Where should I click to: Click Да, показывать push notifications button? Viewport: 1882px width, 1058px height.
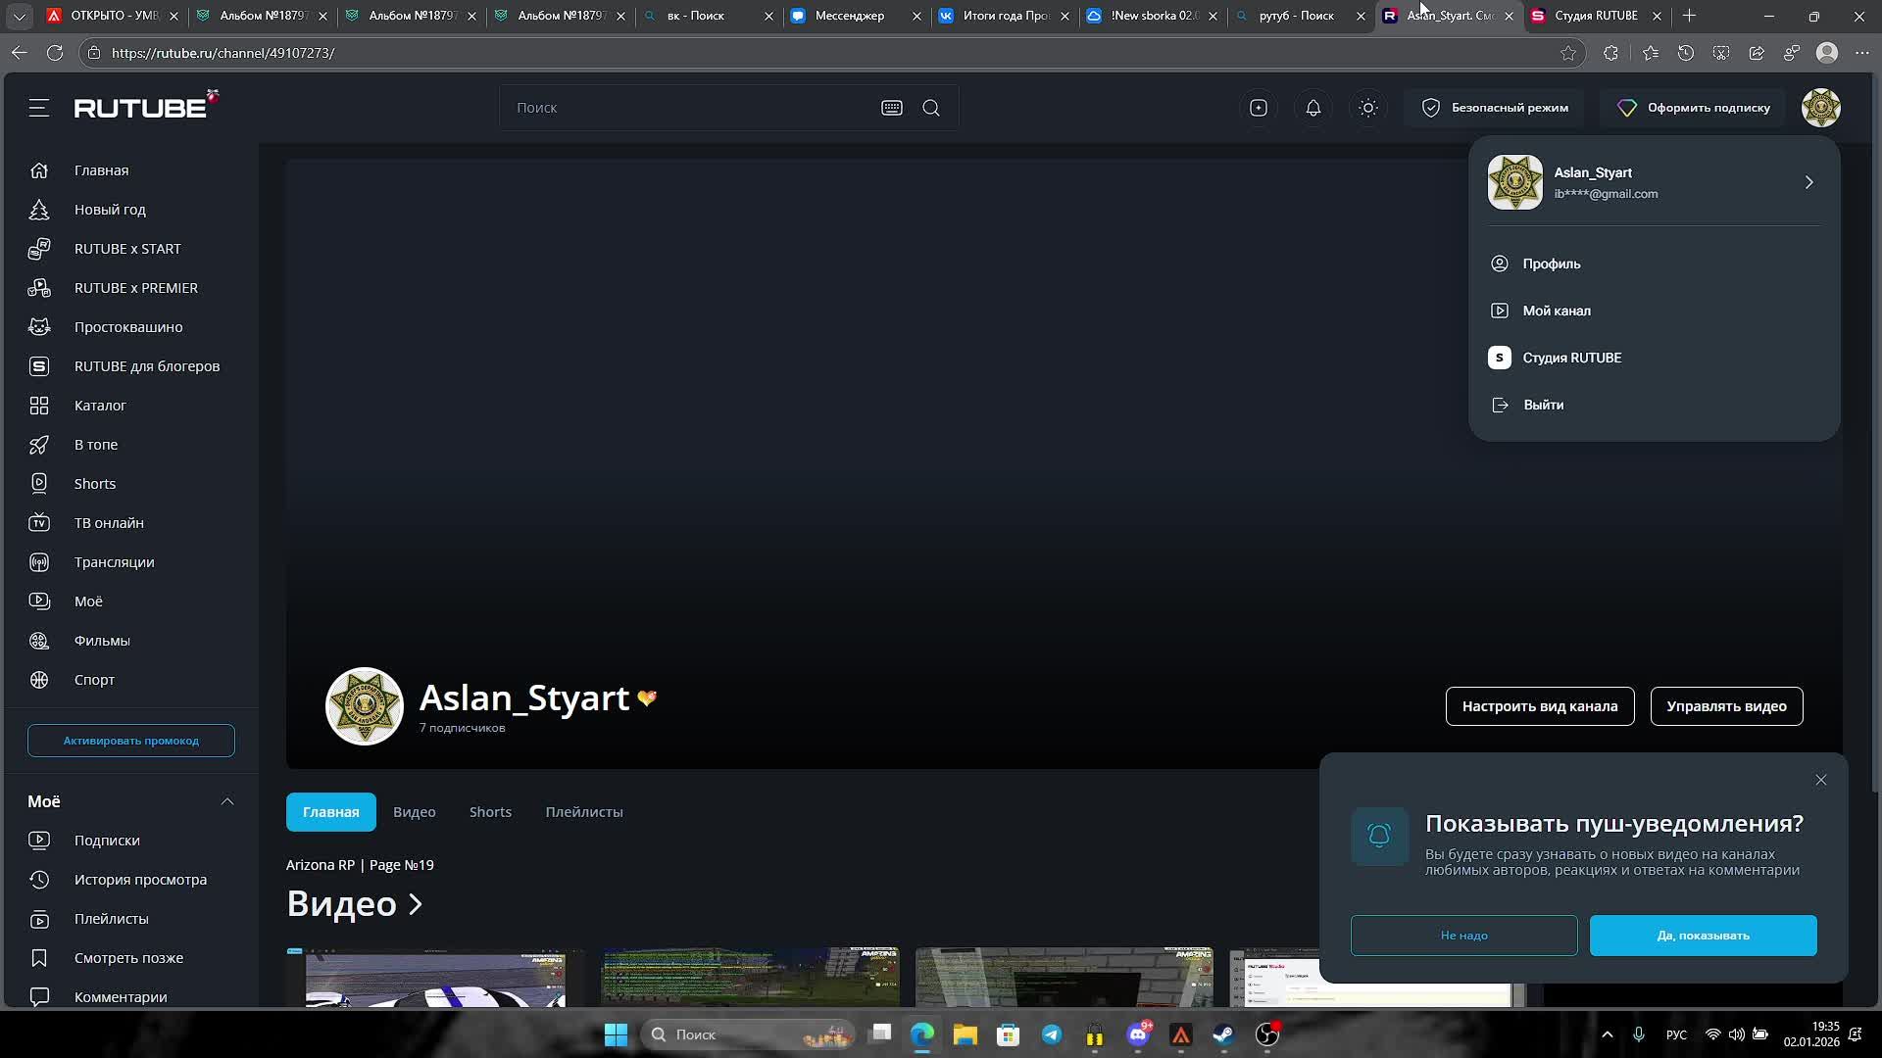point(1703,936)
